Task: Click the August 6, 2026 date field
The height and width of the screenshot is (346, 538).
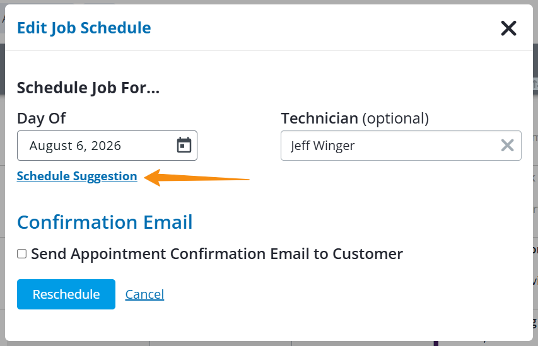Action: (107, 146)
